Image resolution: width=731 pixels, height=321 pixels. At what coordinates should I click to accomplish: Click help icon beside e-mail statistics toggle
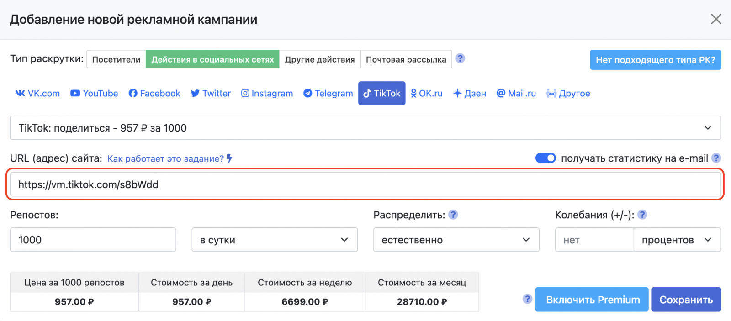pos(716,158)
